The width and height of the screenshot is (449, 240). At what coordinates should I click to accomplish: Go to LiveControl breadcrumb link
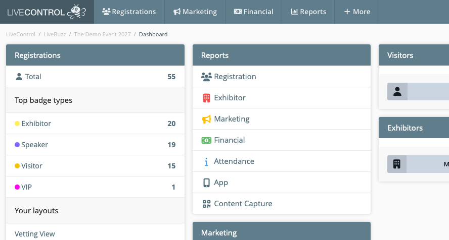(x=21, y=34)
